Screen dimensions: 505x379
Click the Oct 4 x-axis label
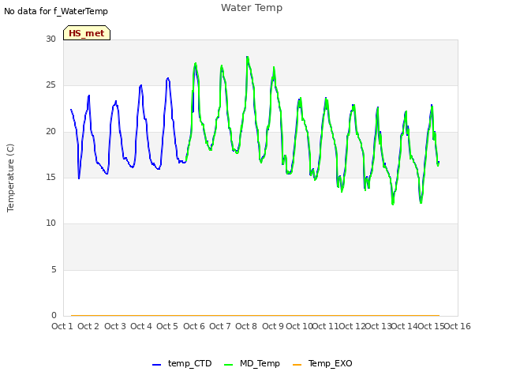click(141, 326)
